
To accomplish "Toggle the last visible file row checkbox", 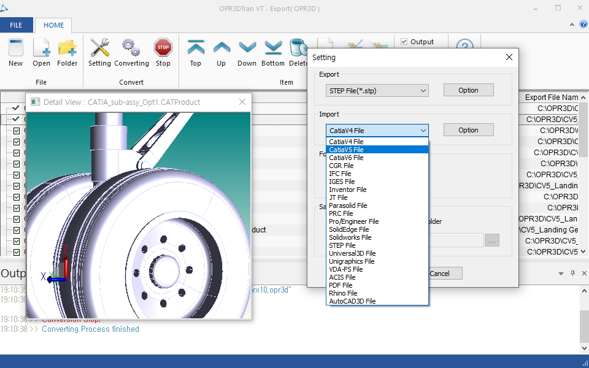I will [x=17, y=251].
